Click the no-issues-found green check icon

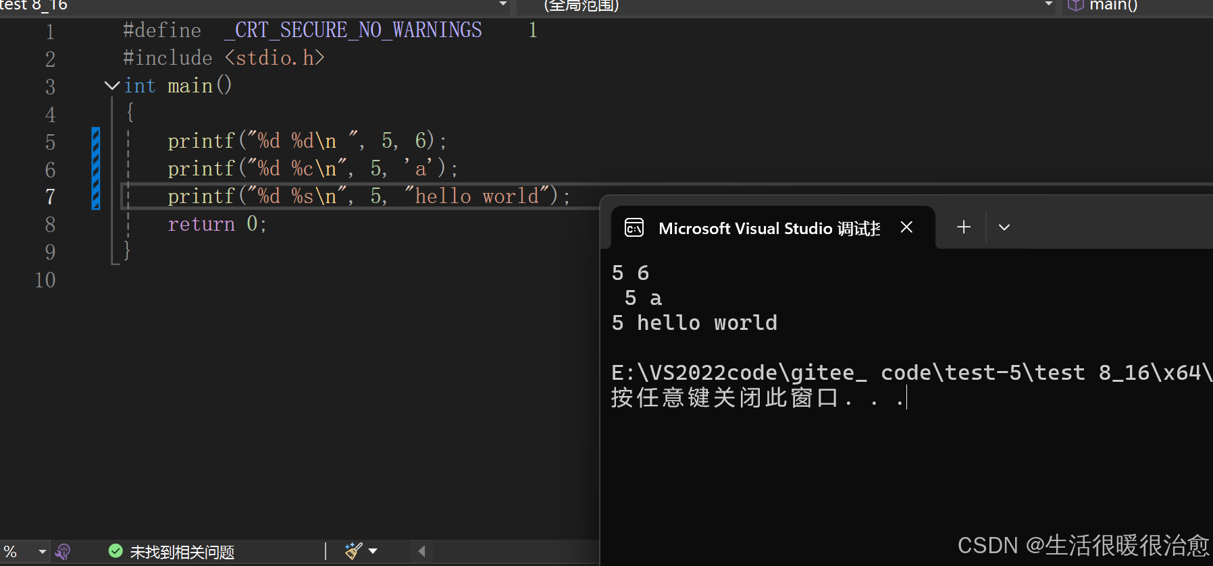115,551
